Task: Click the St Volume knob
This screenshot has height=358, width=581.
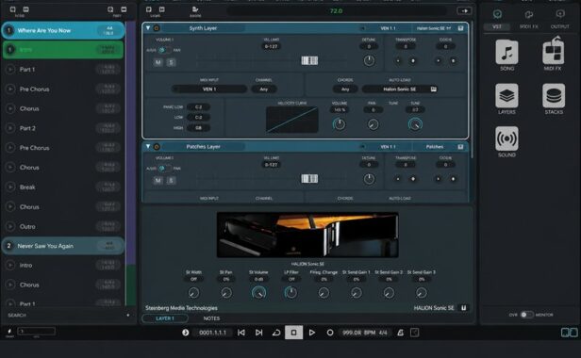Action: [258, 293]
